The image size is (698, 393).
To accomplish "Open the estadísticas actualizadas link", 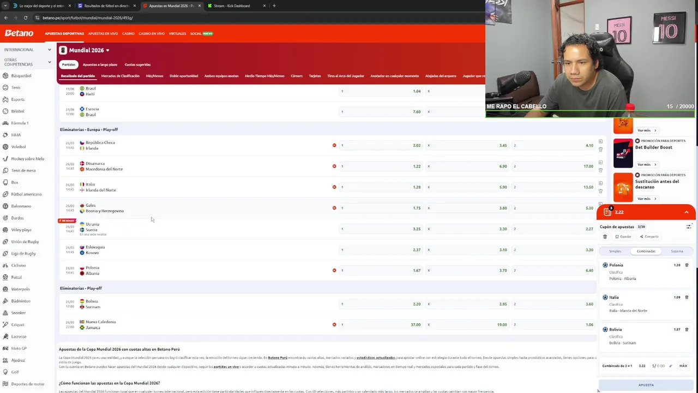I will point(376,358).
